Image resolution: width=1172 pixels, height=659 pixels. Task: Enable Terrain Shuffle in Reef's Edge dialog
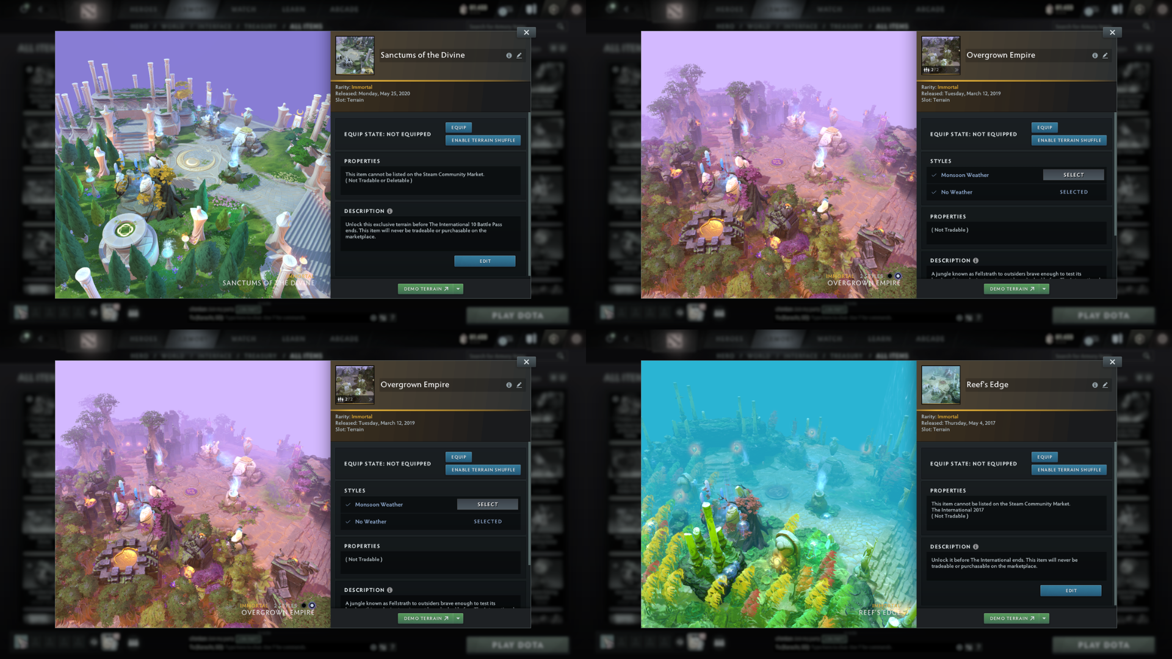pos(1069,470)
